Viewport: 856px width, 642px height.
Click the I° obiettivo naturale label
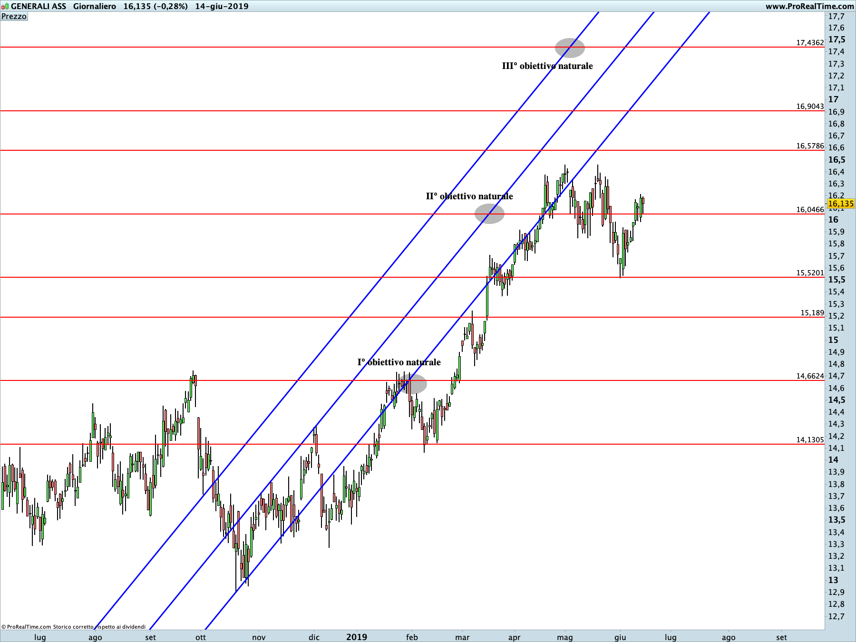click(x=399, y=362)
